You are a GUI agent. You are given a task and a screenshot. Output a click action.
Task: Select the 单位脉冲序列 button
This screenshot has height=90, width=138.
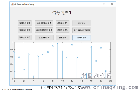click(63, 23)
